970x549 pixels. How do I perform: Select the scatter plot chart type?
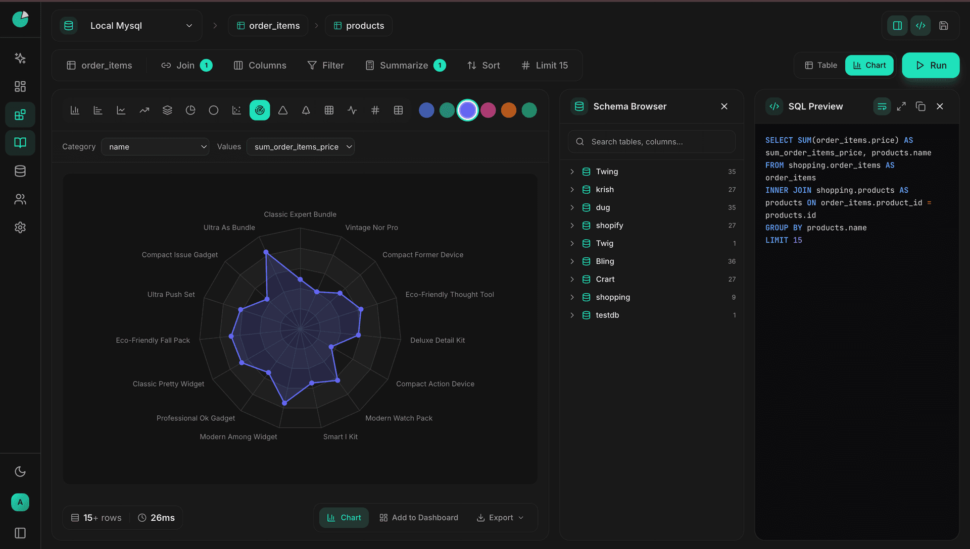236,110
